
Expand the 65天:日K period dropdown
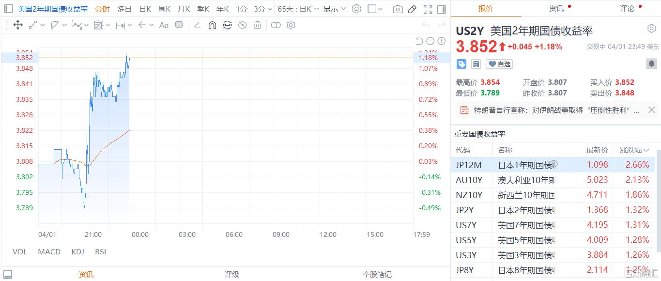pos(298,9)
